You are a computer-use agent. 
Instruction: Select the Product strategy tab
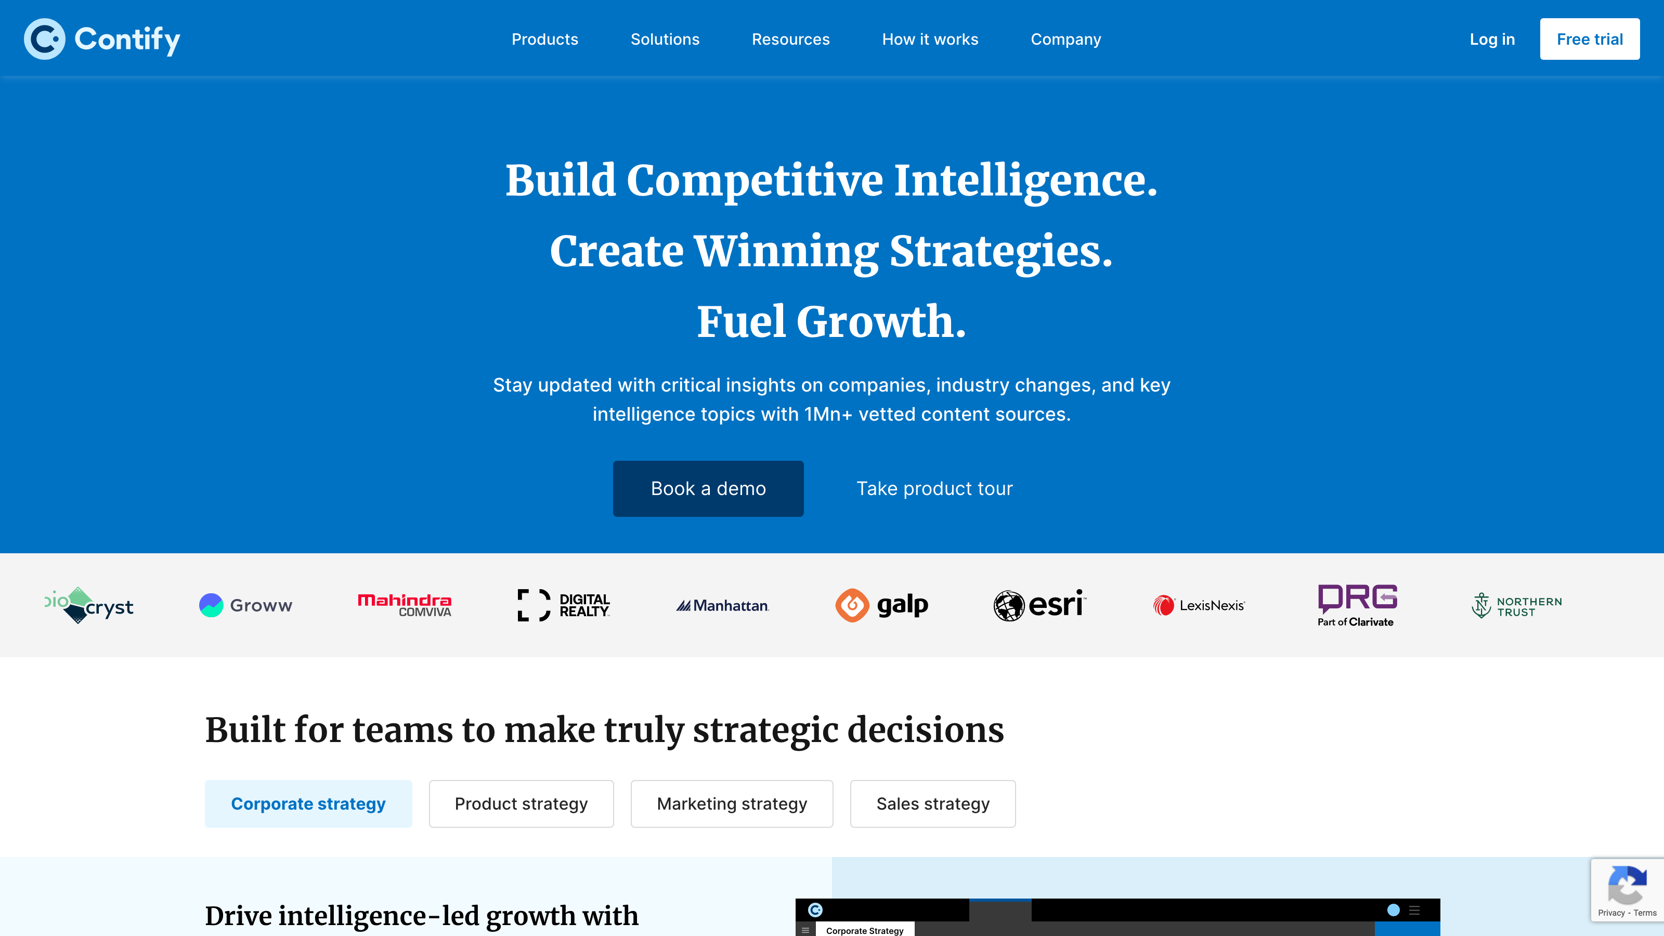(x=520, y=803)
